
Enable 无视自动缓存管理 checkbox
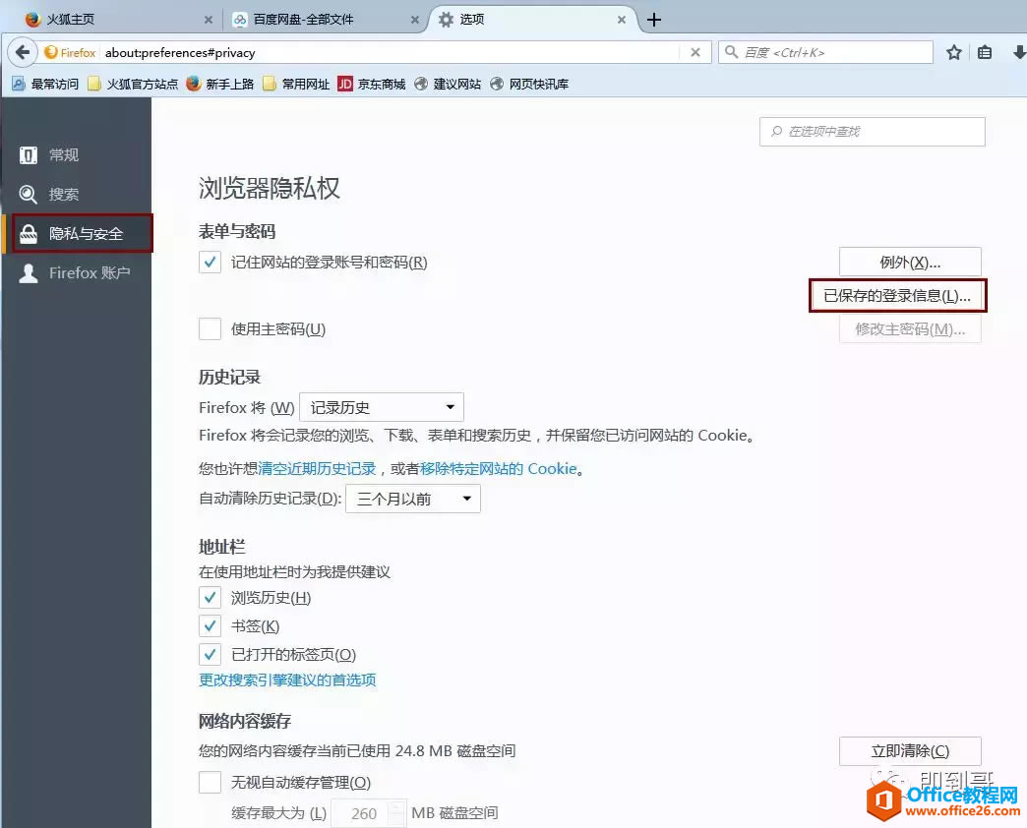pyautogui.click(x=210, y=782)
